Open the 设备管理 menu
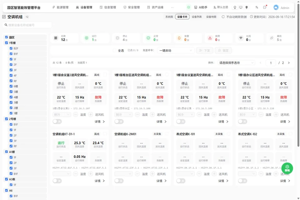 (x=84, y=7)
